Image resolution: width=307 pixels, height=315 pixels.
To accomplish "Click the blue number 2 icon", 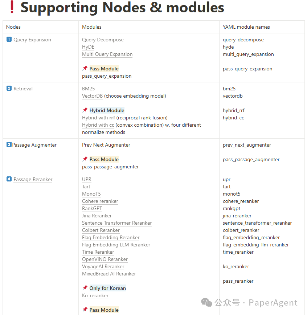I will [9, 88].
